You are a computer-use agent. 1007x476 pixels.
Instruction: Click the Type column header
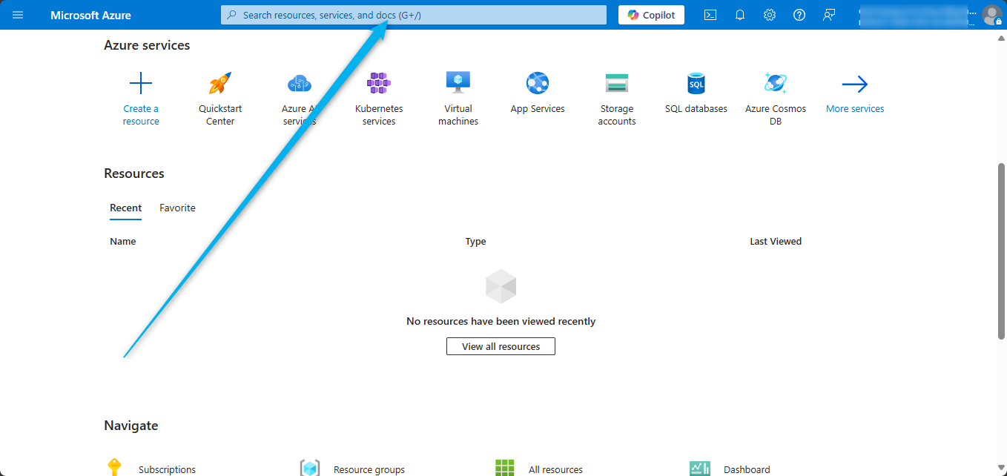475,241
